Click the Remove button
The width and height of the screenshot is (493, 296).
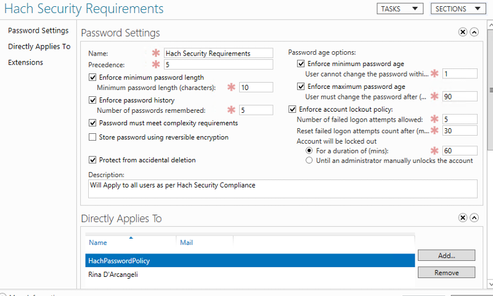tap(446, 273)
